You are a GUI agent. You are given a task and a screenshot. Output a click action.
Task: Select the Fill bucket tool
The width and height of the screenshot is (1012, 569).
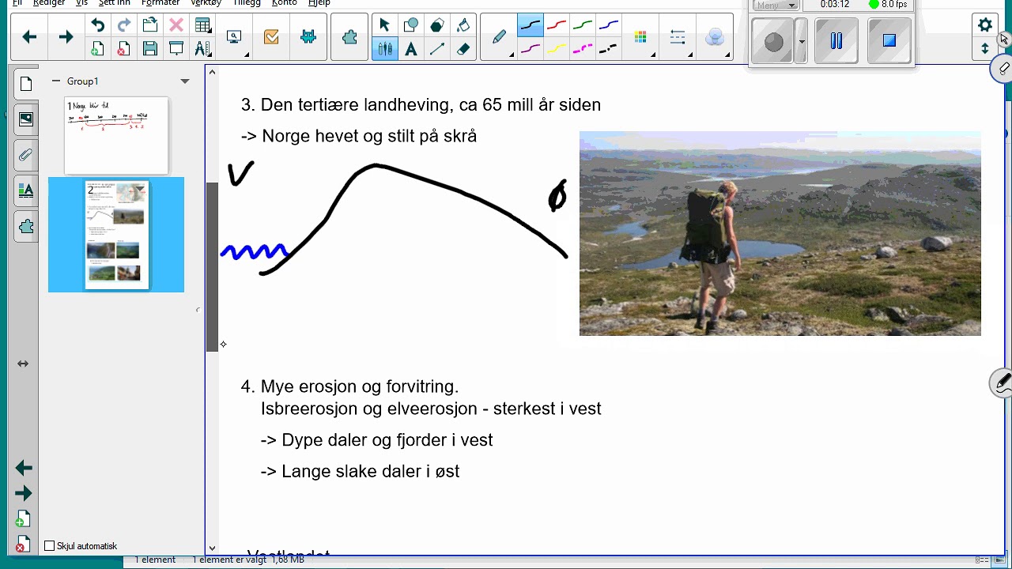(463, 25)
